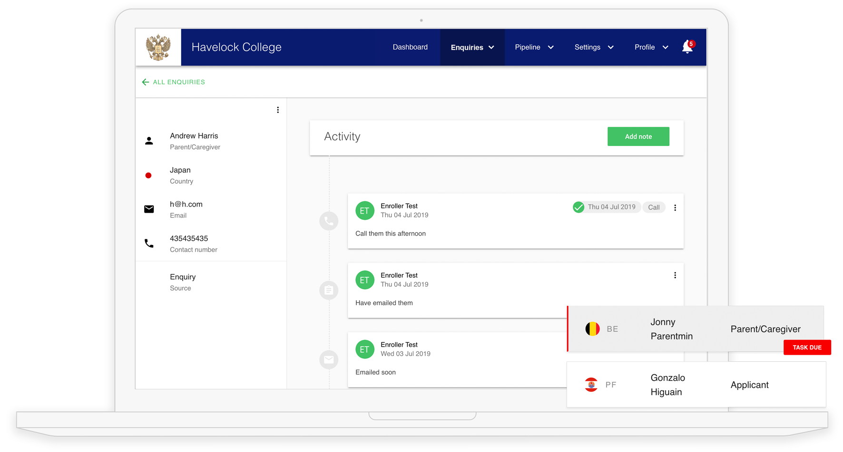Click the phone icon beside 435435435
The height and width of the screenshot is (452, 843).
pos(149,244)
